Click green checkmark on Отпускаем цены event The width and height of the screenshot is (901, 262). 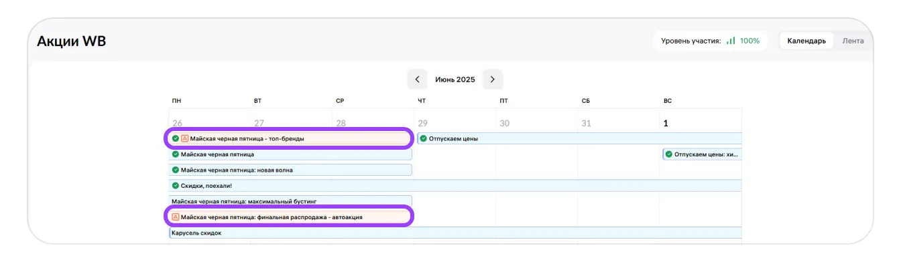click(424, 138)
